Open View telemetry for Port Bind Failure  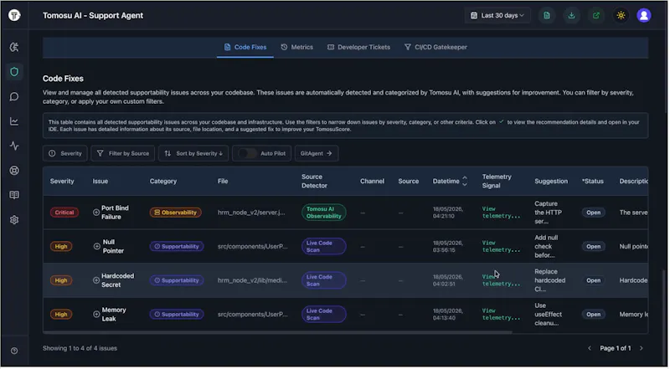[501, 213]
